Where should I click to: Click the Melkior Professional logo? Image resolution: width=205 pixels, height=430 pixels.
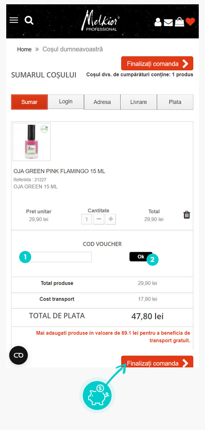(101, 21)
